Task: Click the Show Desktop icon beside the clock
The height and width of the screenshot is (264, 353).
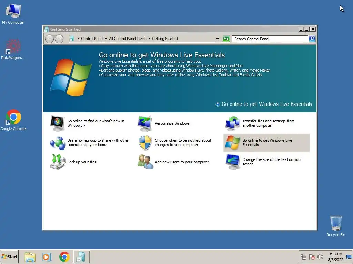Action: [349, 257]
